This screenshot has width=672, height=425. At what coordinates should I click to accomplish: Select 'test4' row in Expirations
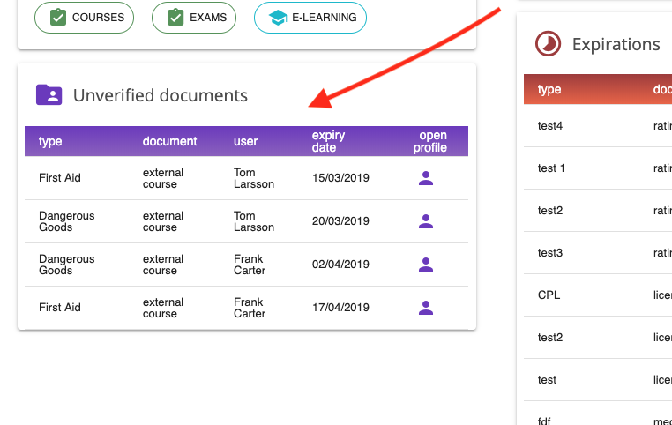pos(598,125)
